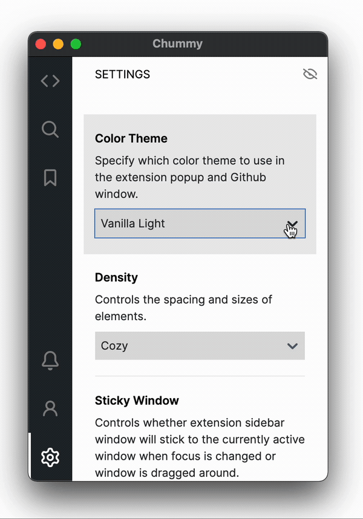Open the user account icon
This screenshot has width=363, height=519.
click(50, 409)
